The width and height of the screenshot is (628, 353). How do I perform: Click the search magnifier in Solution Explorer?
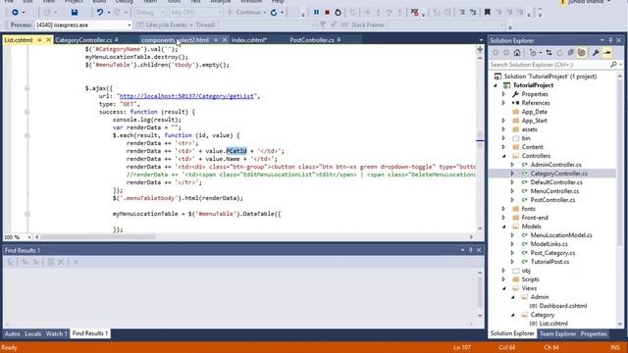(613, 65)
